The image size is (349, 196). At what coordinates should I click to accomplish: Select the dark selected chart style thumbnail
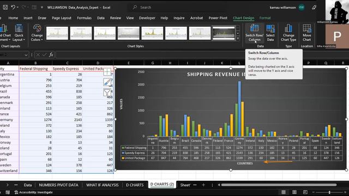224,33
